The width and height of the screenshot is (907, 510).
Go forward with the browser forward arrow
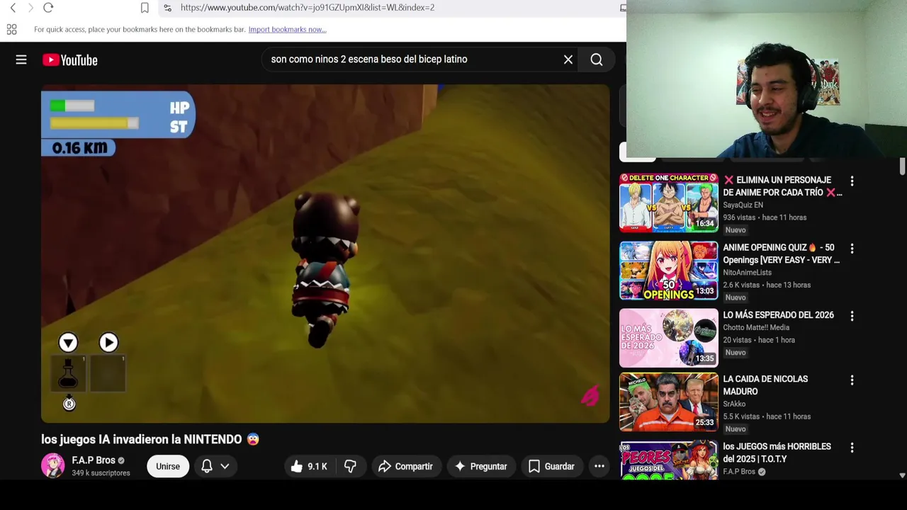pos(30,8)
